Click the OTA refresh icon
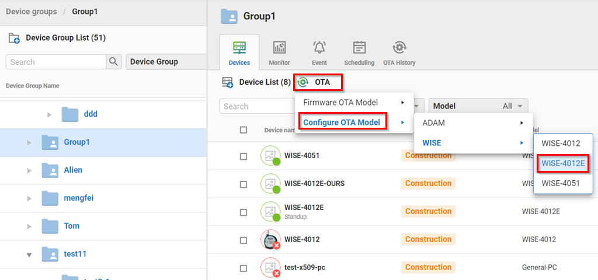The height and width of the screenshot is (280, 598). tap(303, 82)
